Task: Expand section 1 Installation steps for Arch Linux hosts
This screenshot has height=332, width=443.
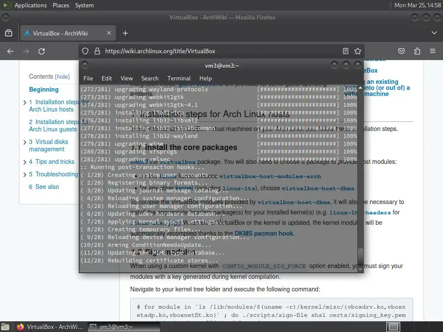Action: (25, 102)
